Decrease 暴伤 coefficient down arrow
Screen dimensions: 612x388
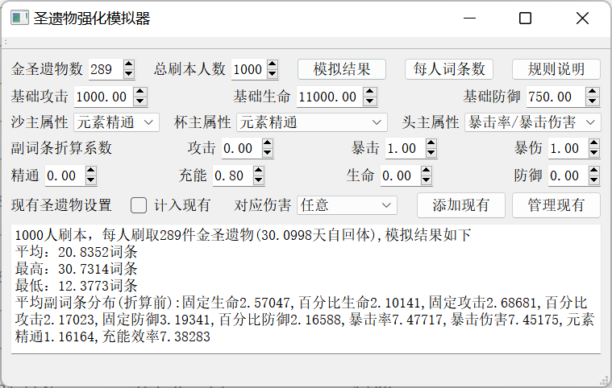594,153
